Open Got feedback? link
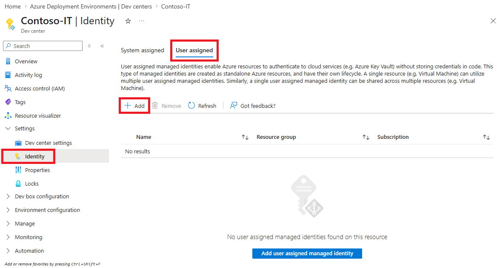 (253, 106)
